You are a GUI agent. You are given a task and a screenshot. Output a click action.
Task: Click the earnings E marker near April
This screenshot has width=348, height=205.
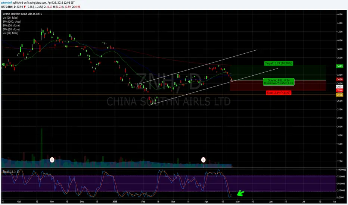tap(203, 160)
